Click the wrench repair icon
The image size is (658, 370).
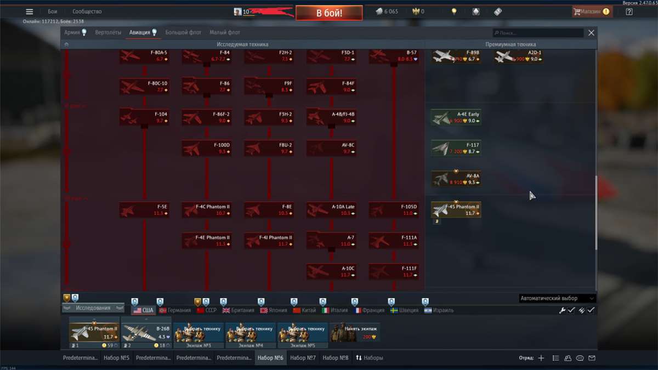562,310
